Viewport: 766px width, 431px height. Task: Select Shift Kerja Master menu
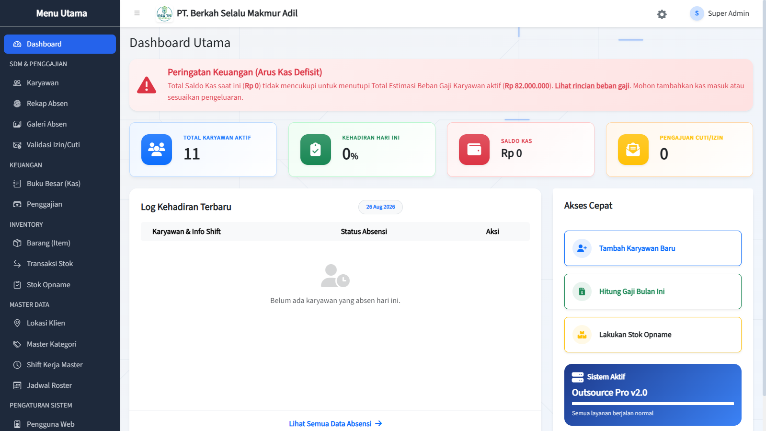60,365
